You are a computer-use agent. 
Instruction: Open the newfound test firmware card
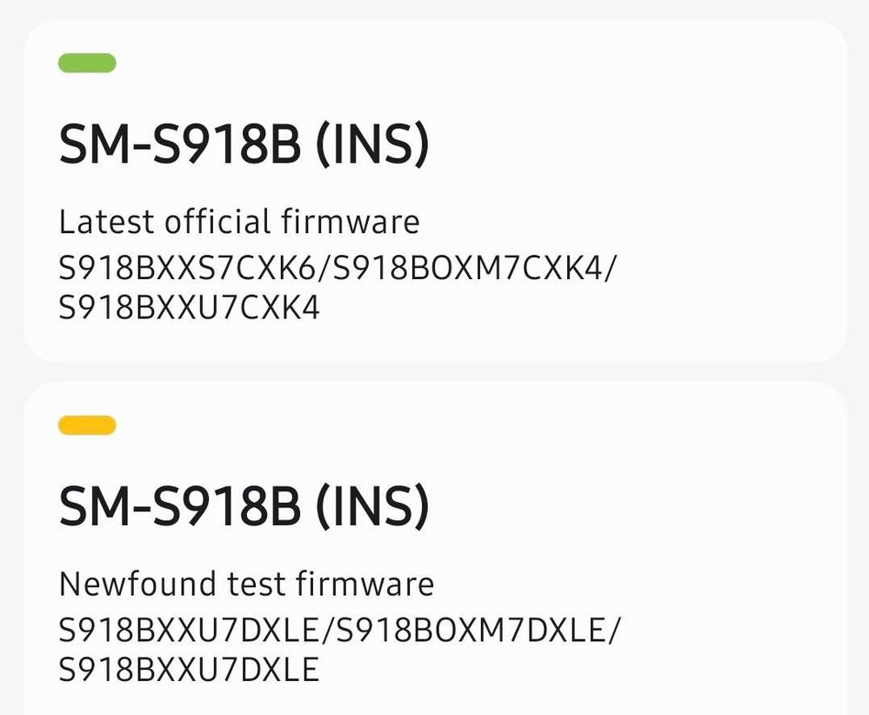(x=435, y=548)
